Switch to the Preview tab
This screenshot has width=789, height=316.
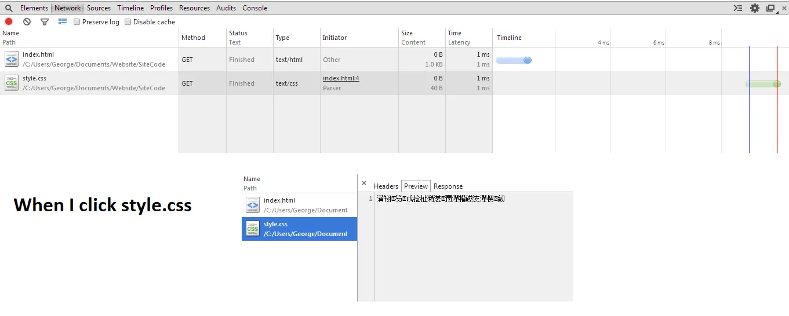[x=416, y=186]
